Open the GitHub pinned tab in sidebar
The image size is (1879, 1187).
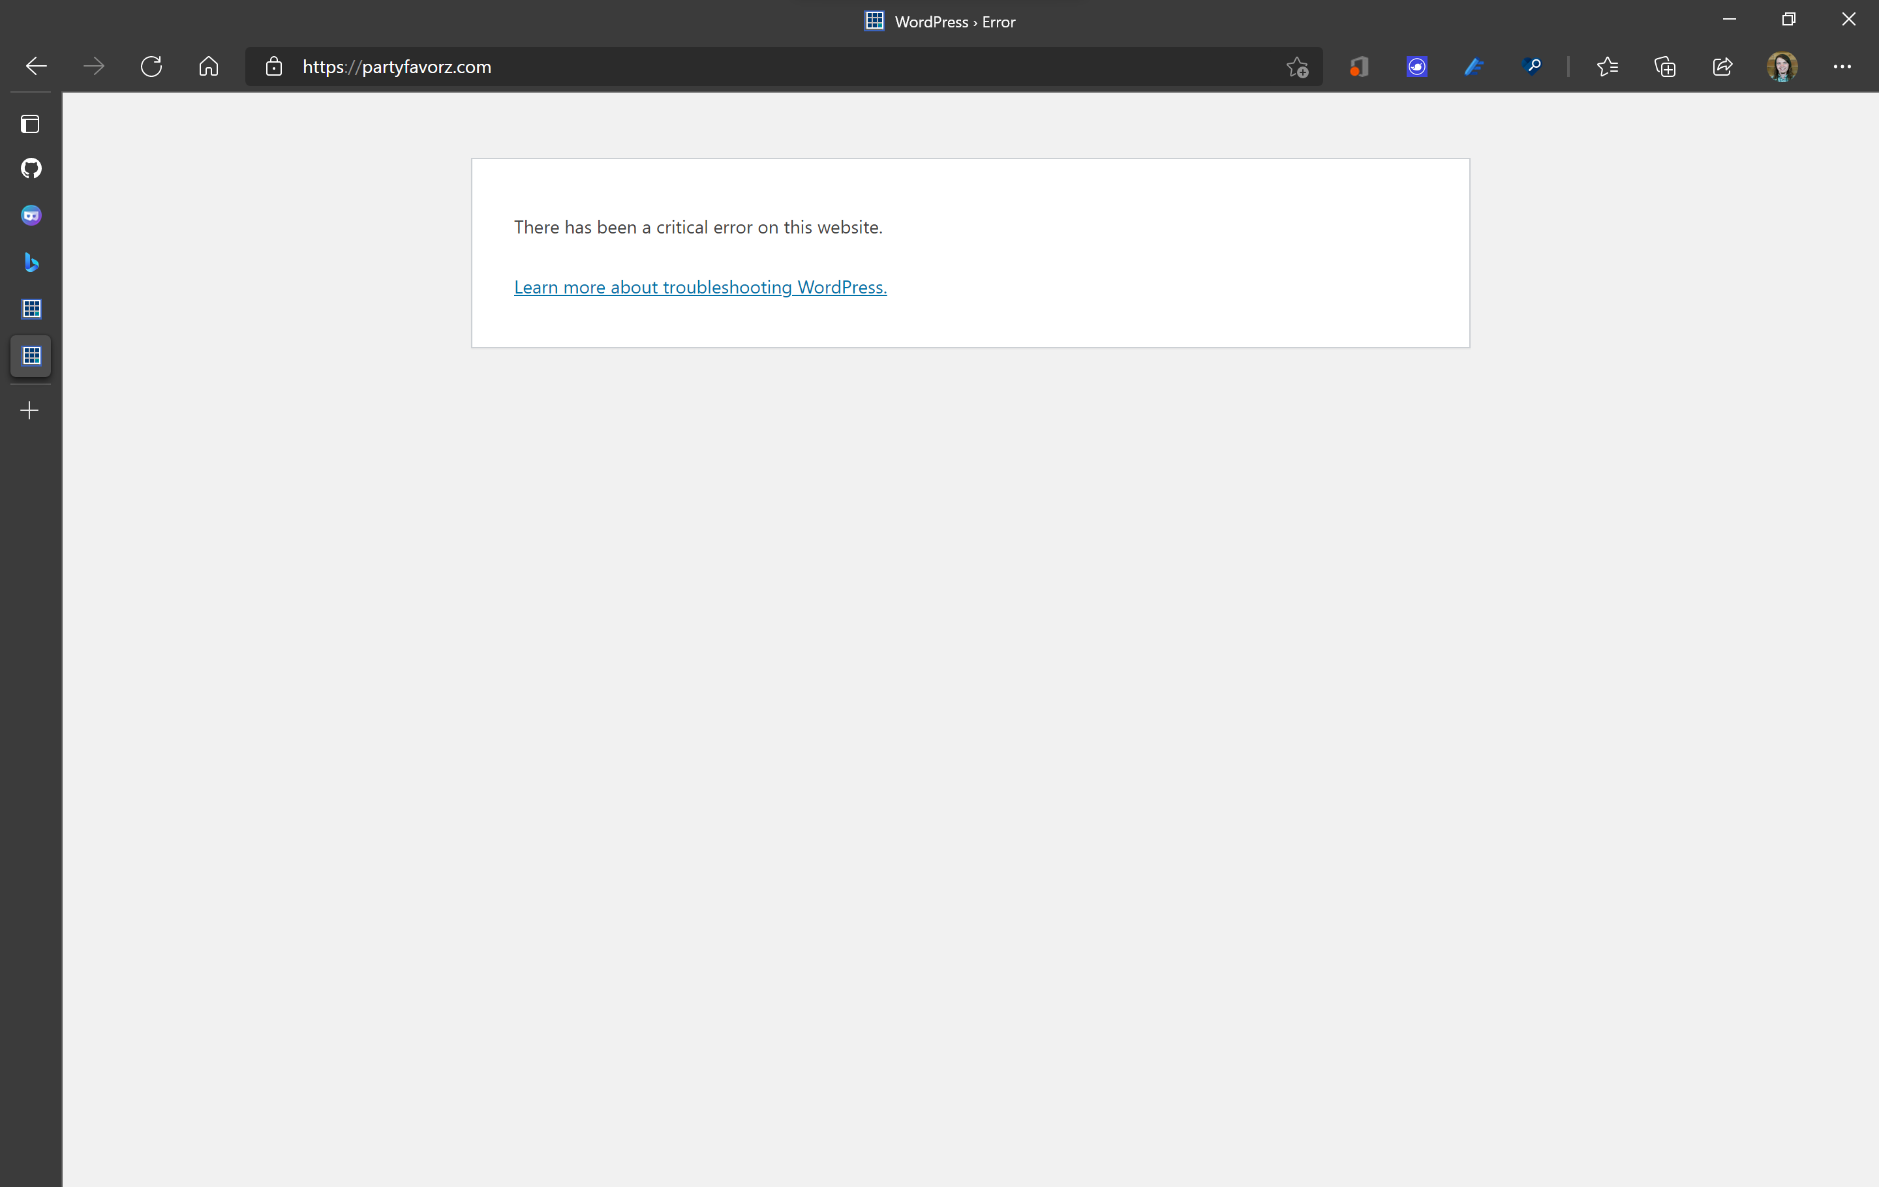(x=29, y=168)
